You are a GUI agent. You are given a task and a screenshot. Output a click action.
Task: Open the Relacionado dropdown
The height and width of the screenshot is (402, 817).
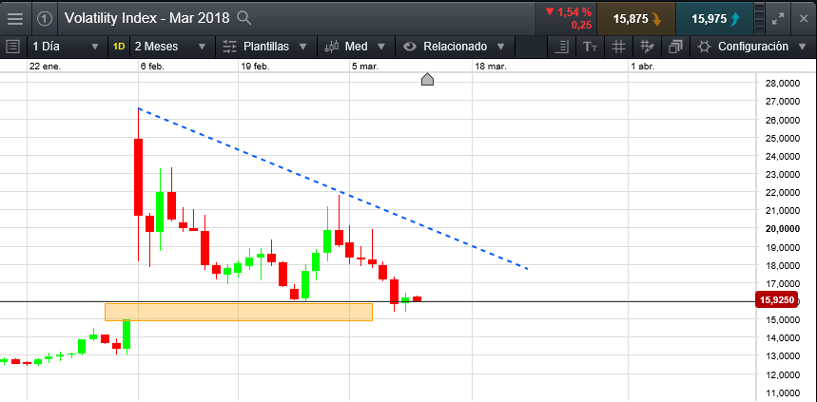coord(456,47)
